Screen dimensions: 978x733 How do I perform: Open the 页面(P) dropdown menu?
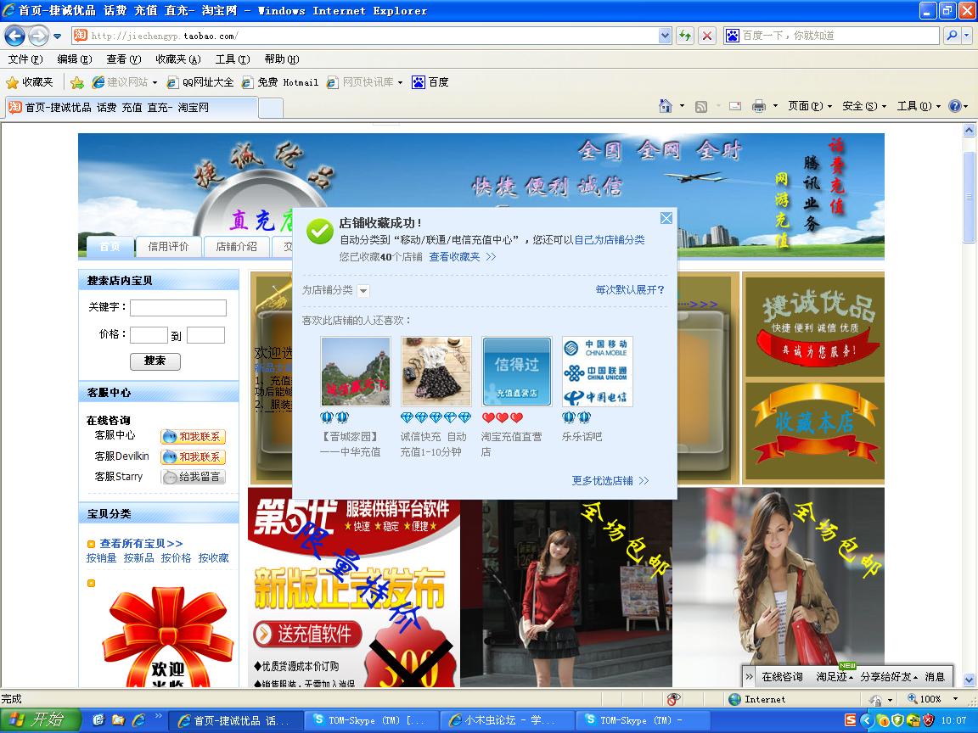click(x=810, y=106)
